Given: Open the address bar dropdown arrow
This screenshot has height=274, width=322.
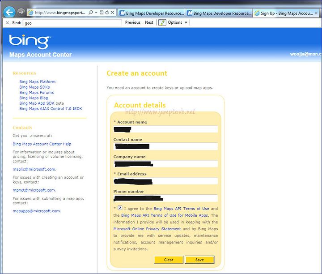Looking at the screenshot, I should (96, 13).
